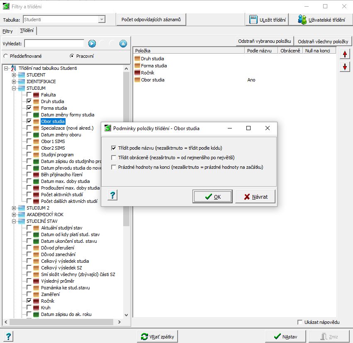This screenshot has width=353, height=343.
Task: Click the red move-down arrow icon
Action: tap(344, 67)
